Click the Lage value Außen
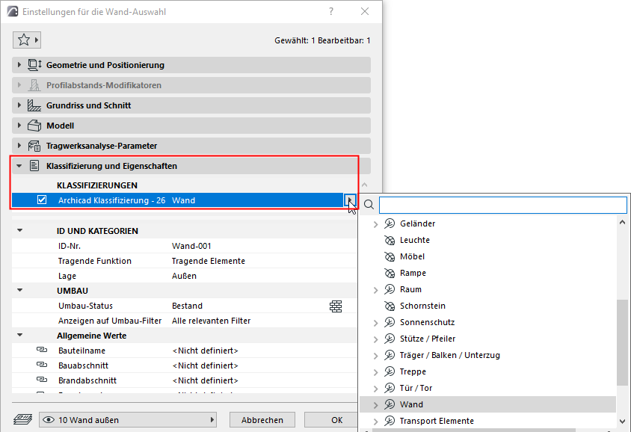The height and width of the screenshot is (432, 631). point(184,276)
